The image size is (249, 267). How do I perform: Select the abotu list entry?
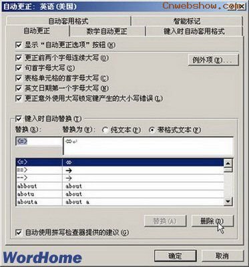[120, 194]
